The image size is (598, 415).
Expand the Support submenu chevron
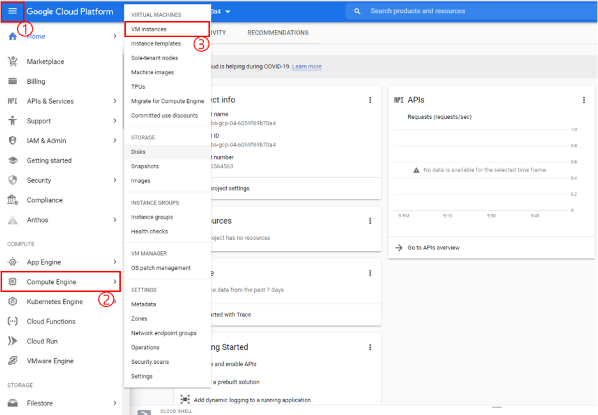(x=115, y=121)
